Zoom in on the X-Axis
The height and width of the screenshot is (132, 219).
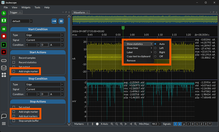coord(112,124)
